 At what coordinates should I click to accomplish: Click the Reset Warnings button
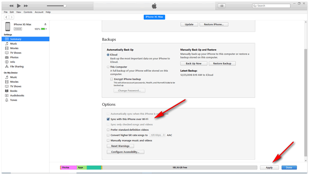click(120, 146)
